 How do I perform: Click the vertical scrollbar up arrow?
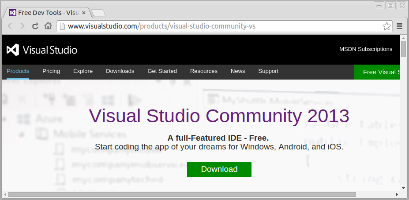pyautogui.click(x=404, y=38)
